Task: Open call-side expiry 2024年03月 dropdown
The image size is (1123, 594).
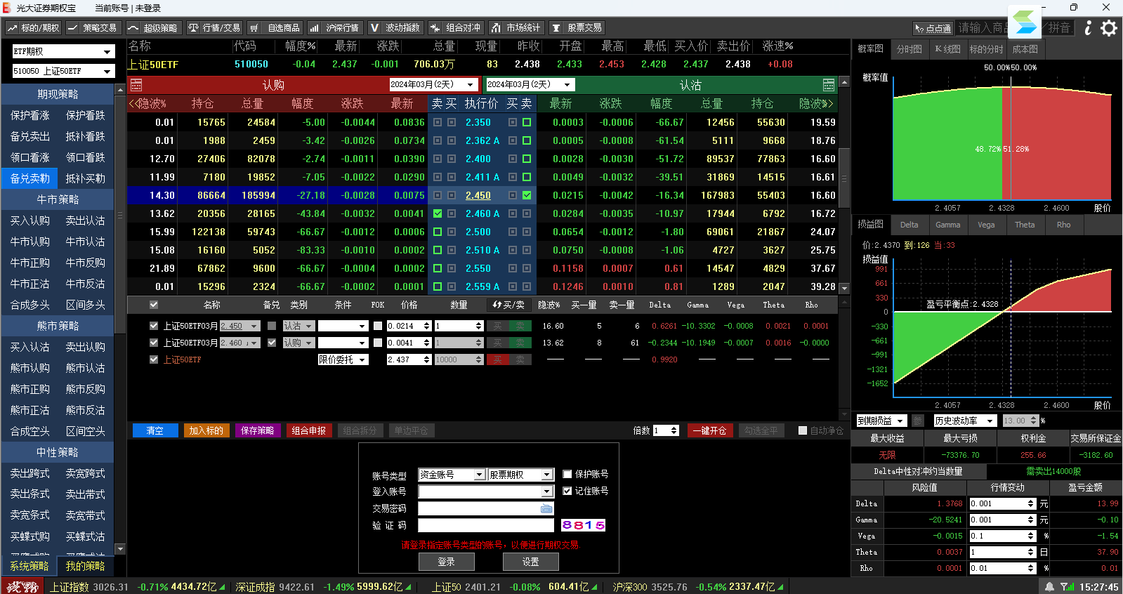Action: point(433,85)
